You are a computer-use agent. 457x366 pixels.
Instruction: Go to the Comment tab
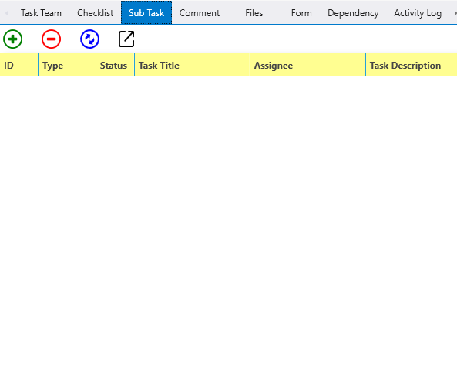(x=200, y=13)
